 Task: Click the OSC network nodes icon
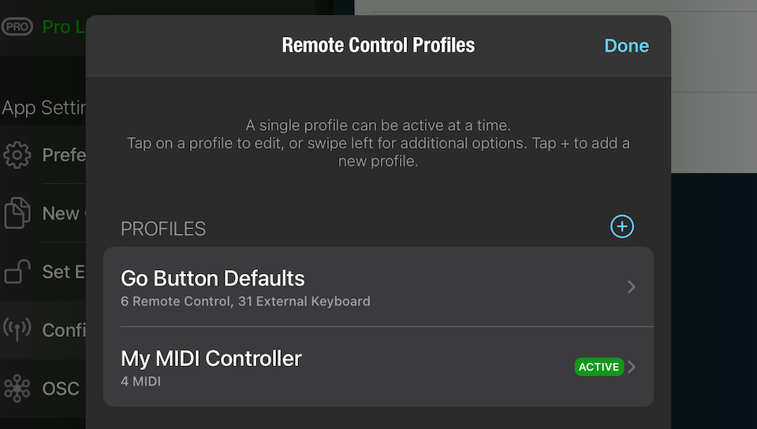point(17,388)
